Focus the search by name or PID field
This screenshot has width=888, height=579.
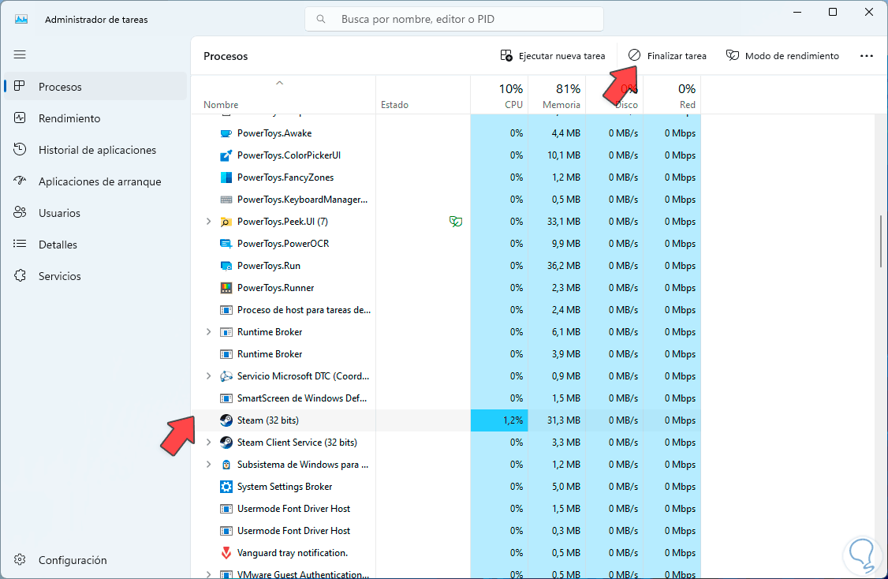coord(454,19)
